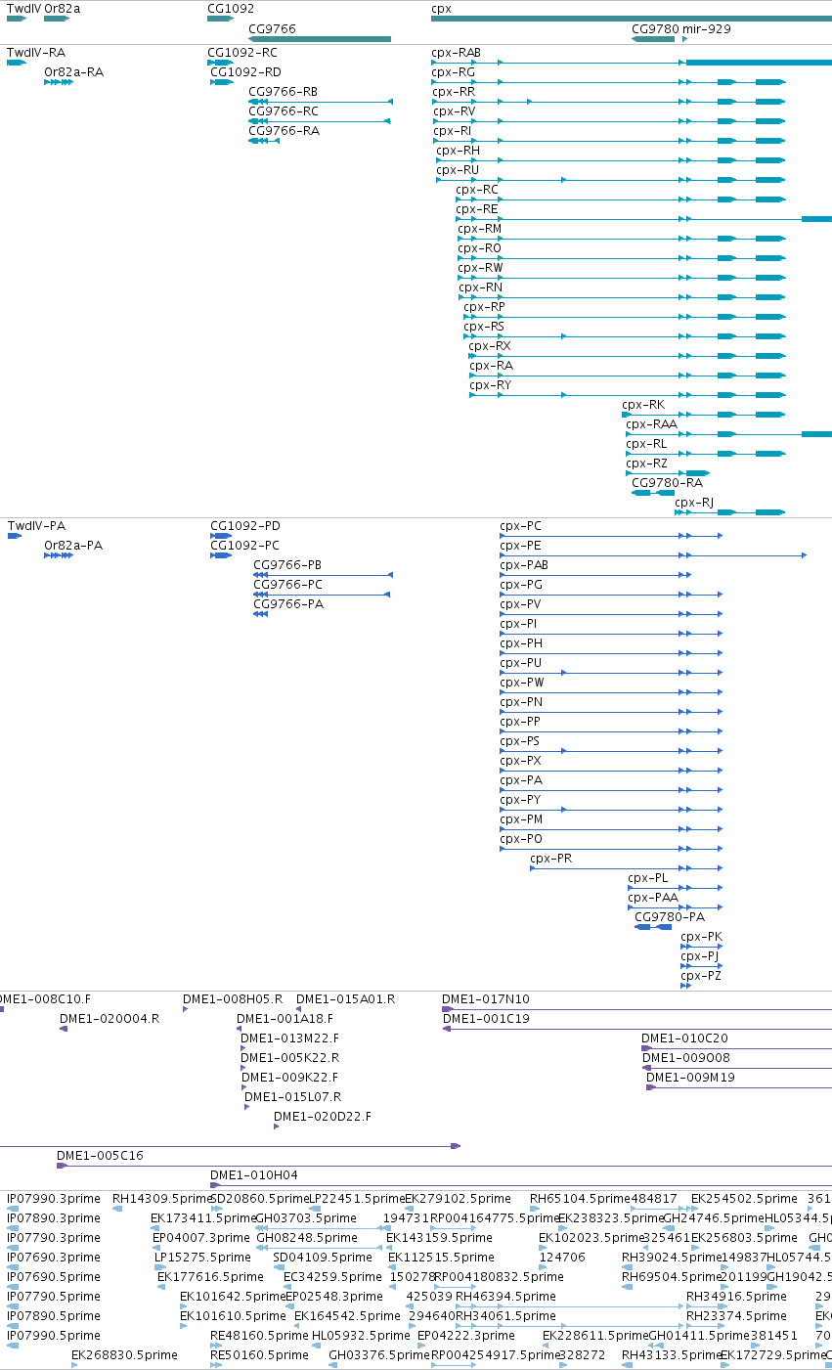Image resolution: width=832 pixels, height=1370 pixels.
Task: Select EST label EK268830.5prime
Action: [x=125, y=1355]
